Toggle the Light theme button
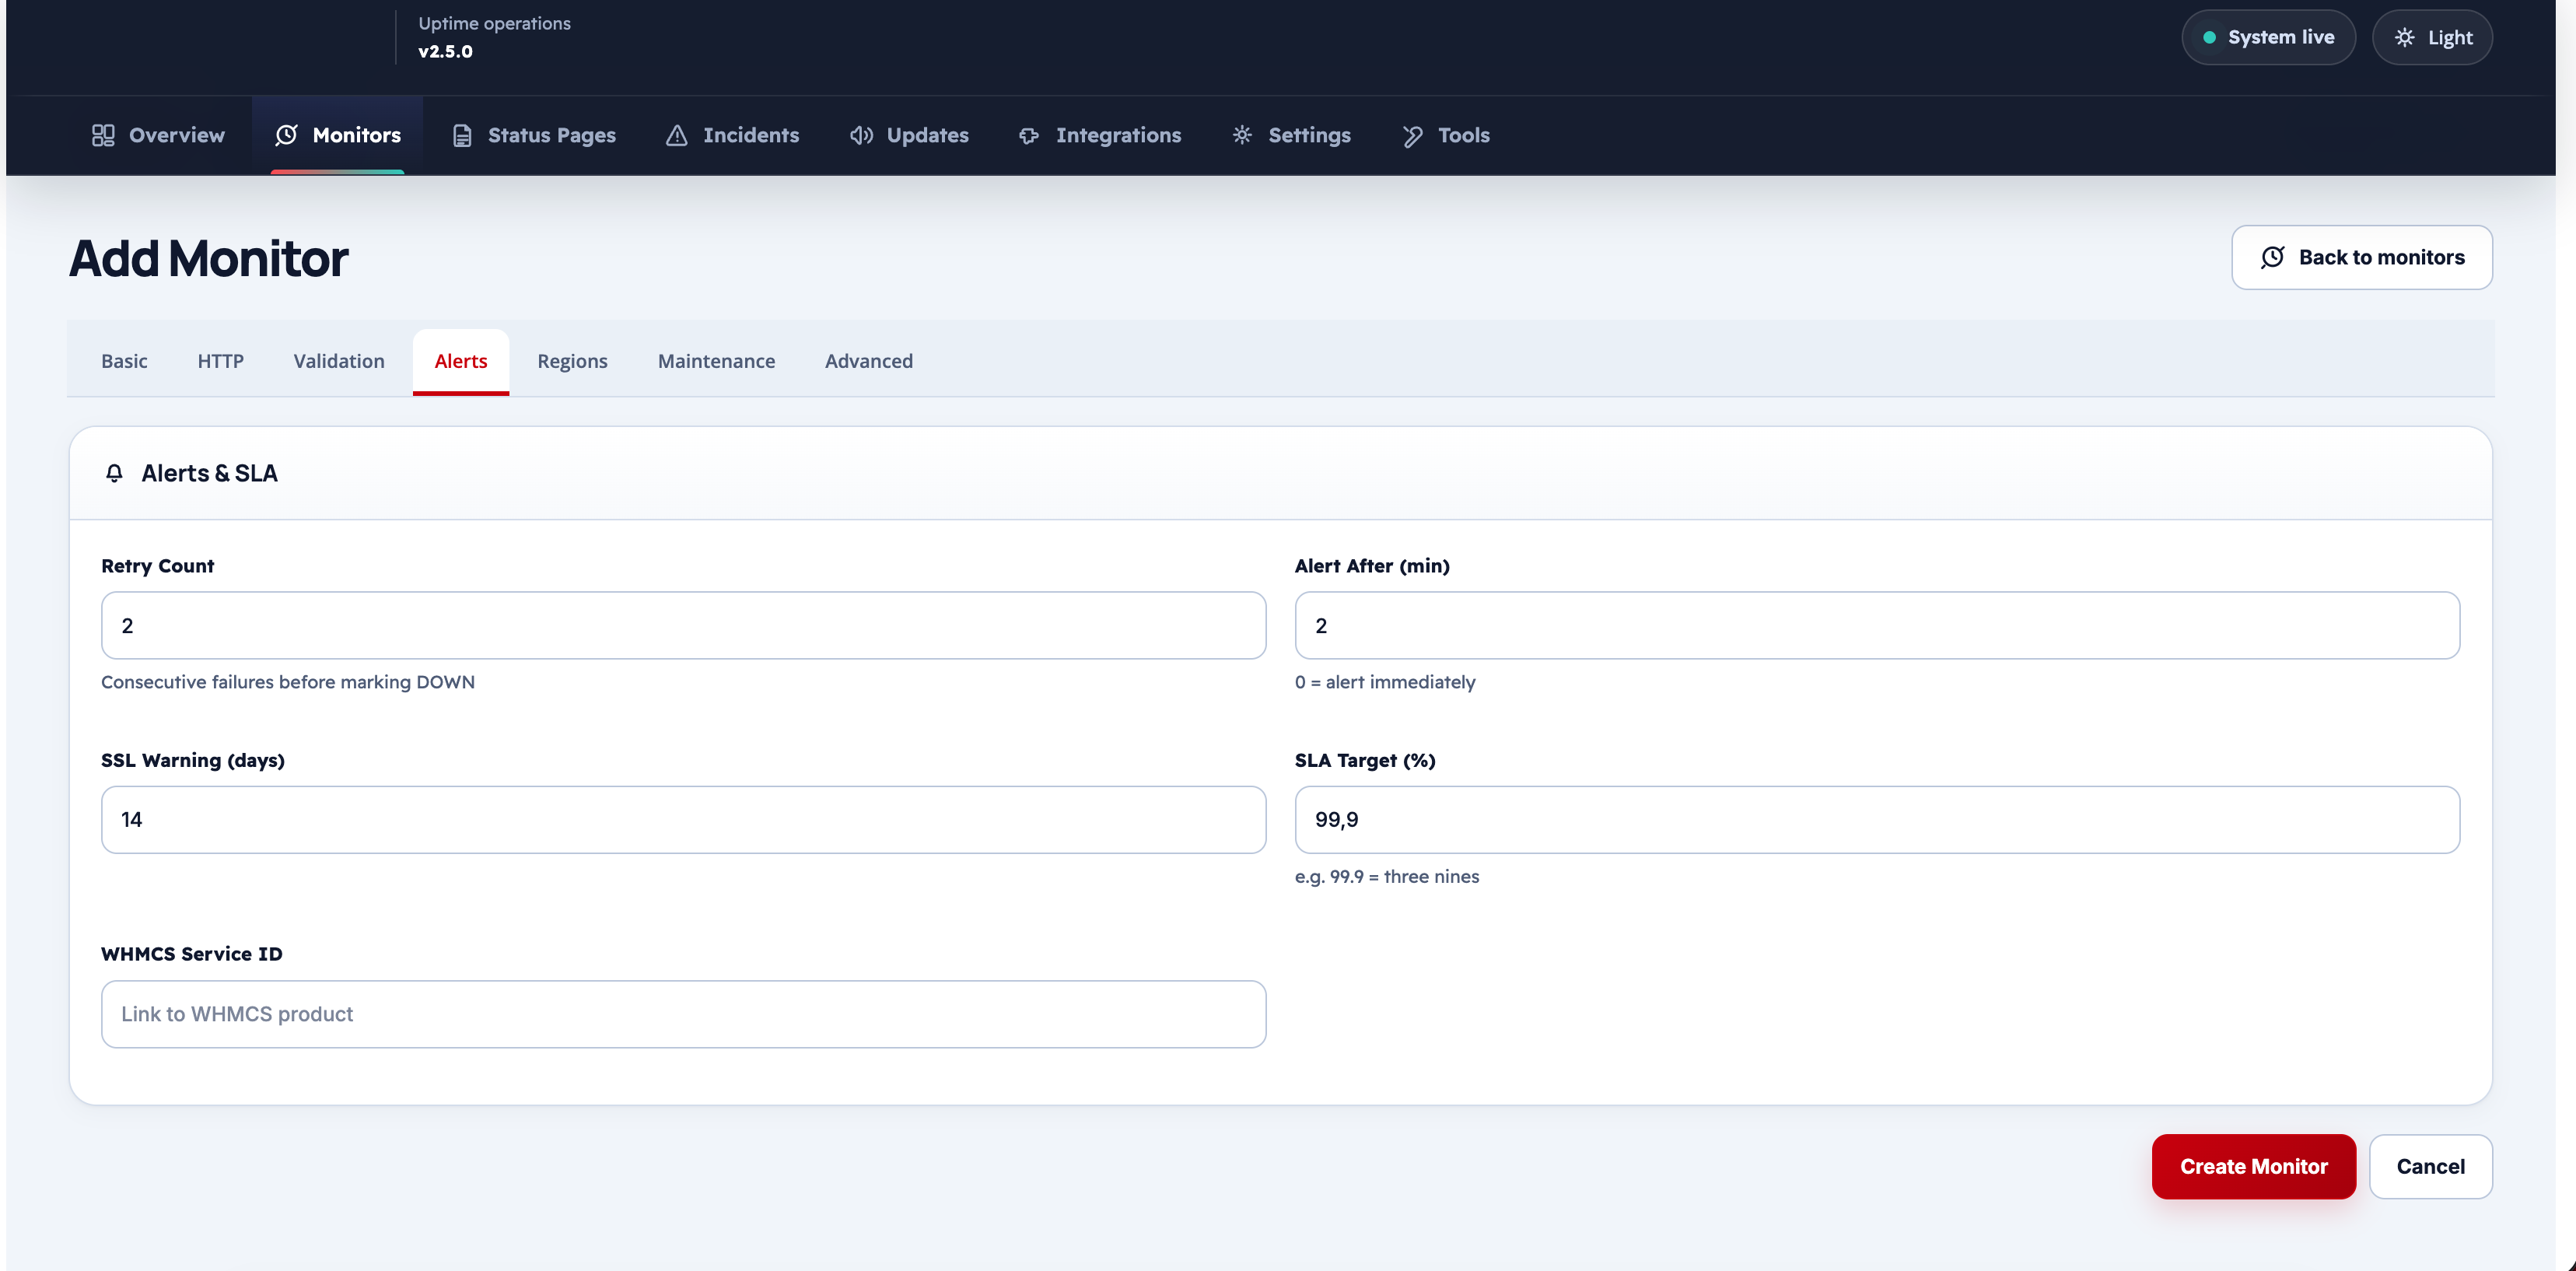The width and height of the screenshot is (2576, 1271). (x=2433, y=38)
